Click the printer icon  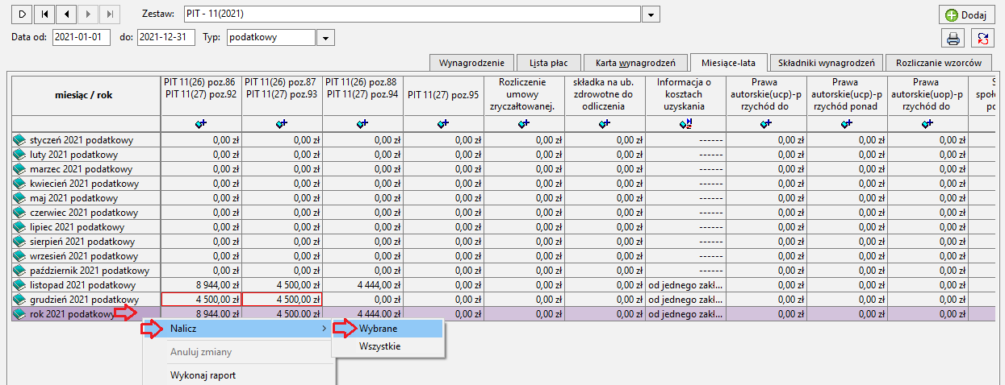coord(953,38)
